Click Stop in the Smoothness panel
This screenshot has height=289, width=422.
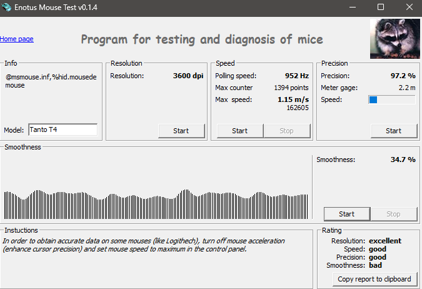394,214
